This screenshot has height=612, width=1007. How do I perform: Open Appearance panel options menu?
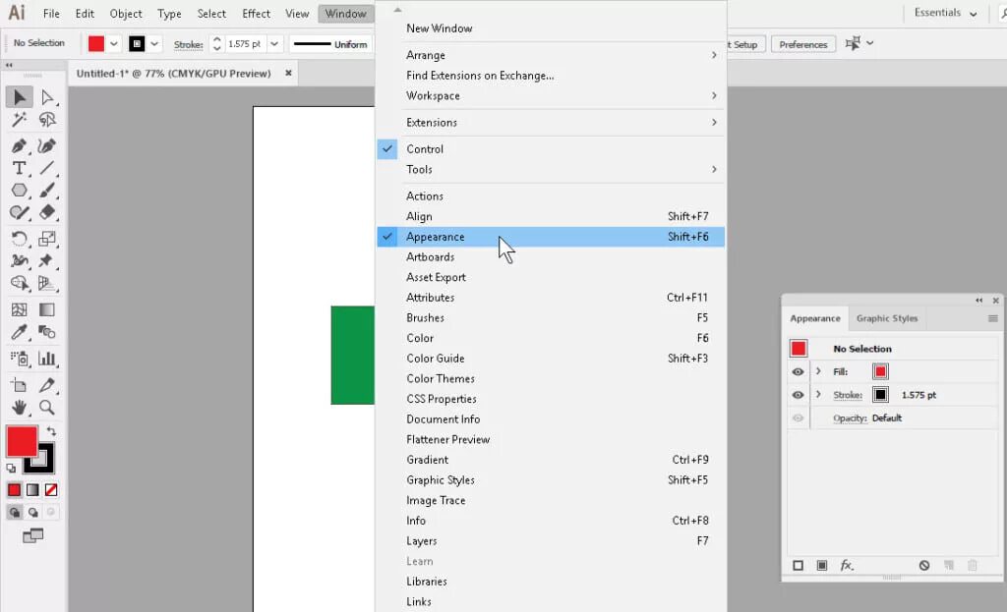(x=992, y=318)
